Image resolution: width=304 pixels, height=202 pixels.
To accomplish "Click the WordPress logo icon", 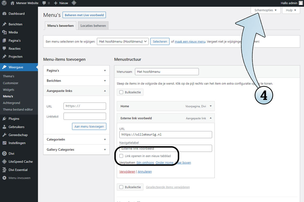I will (x=4, y=3).
